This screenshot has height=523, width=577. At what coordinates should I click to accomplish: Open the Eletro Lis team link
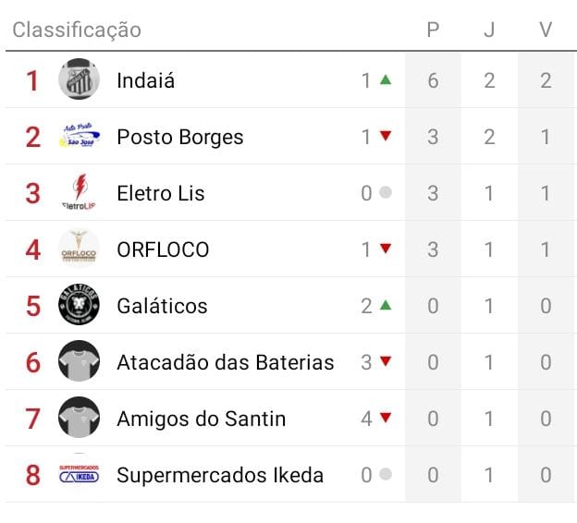pos(160,193)
